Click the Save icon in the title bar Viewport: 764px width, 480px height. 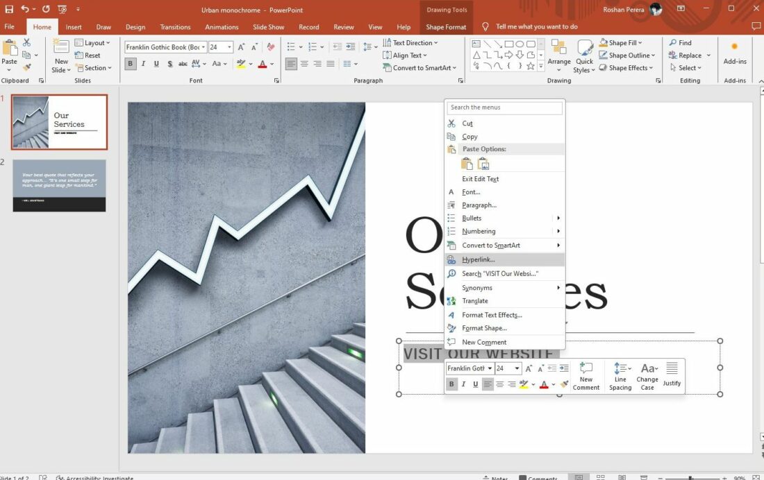coord(9,9)
